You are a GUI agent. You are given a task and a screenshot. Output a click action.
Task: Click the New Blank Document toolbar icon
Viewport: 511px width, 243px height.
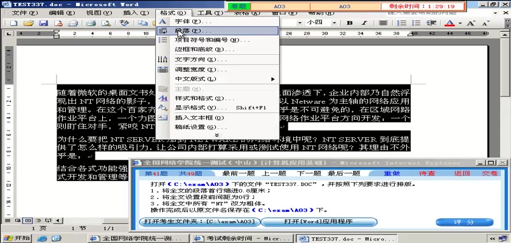click(x=13, y=23)
